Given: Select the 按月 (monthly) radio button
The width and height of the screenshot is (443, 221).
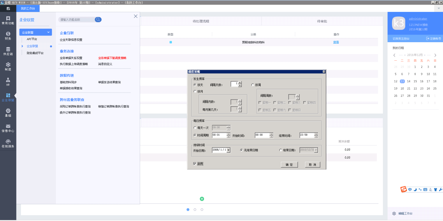Looking at the screenshot, I should pyautogui.click(x=195, y=91).
